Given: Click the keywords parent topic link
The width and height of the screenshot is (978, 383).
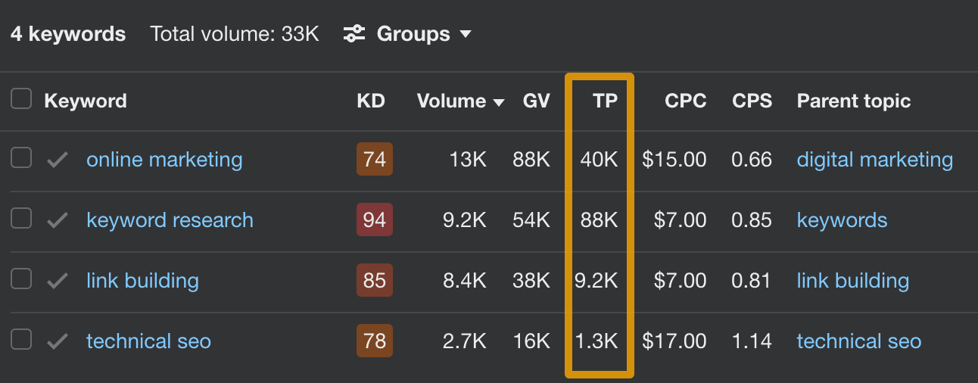Looking at the screenshot, I should 842,220.
